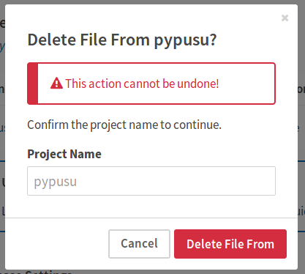
Task: Click the blank area below the Project Name field
Action: [x=151, y=207]
